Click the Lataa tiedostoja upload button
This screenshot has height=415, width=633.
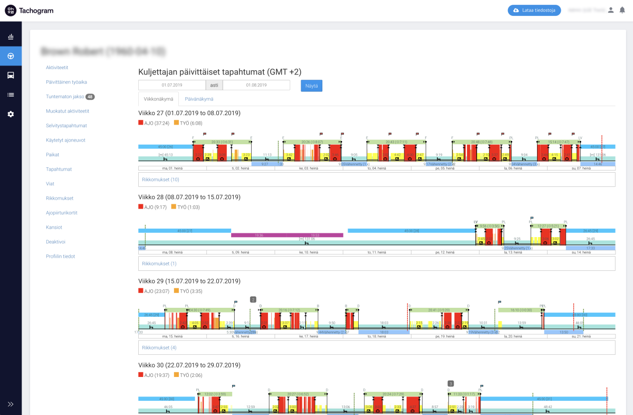(x=534, y=10)
